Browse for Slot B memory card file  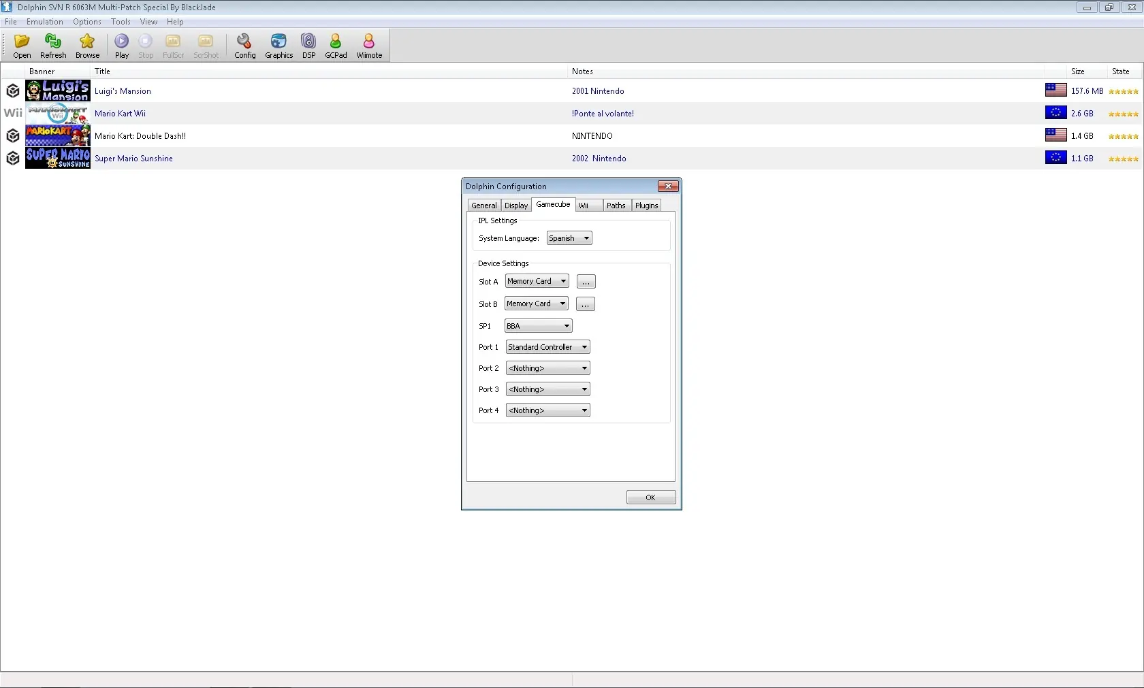[x=586, y=304]
